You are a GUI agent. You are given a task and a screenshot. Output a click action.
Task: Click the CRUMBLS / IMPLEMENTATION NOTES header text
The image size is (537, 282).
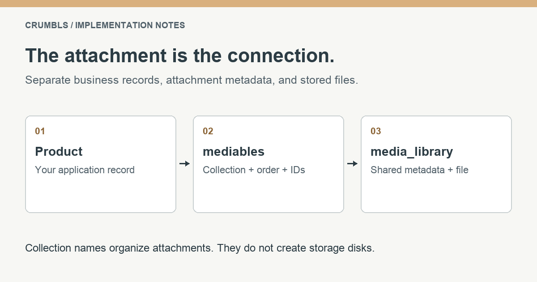tap(105, 26)
